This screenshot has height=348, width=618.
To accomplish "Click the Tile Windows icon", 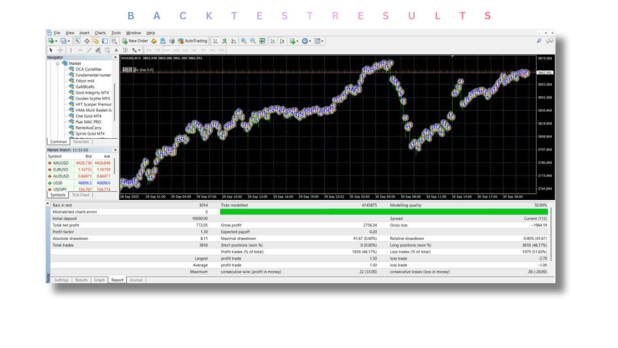I will [261, 41].
